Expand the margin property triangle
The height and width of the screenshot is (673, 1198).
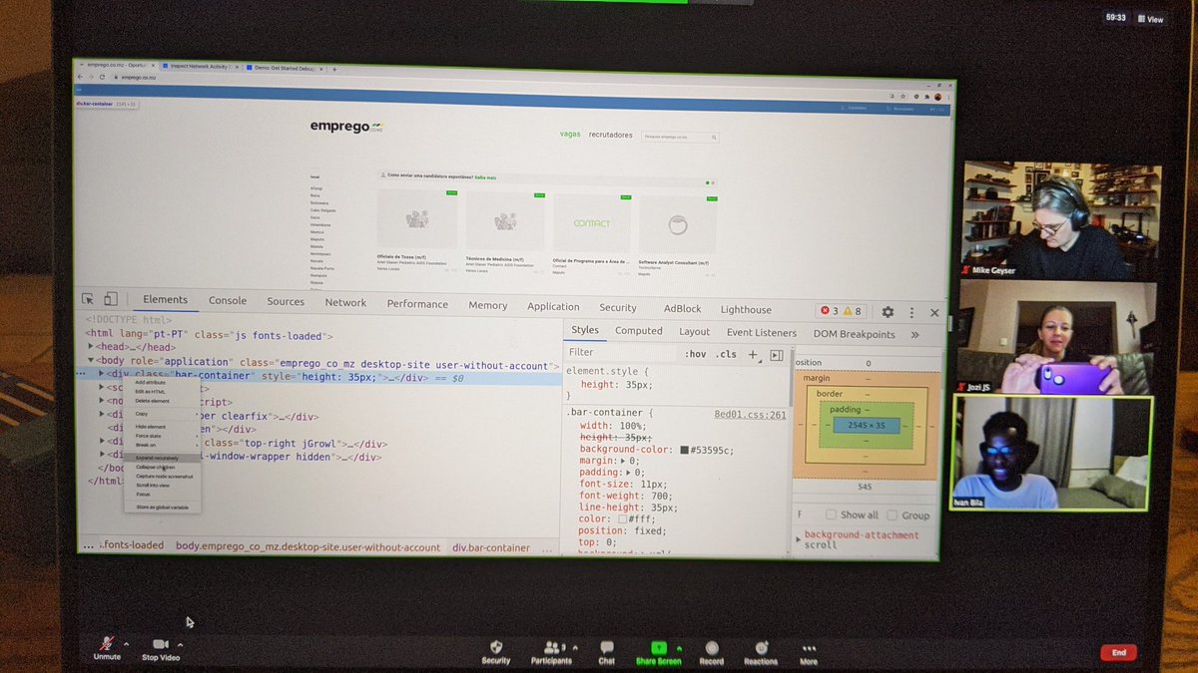click(x=621, y=462)
